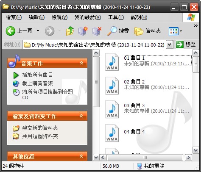Click the new folder icon in task pane
The width and height of the screenshot is (201, 172).
pos(16,128)
